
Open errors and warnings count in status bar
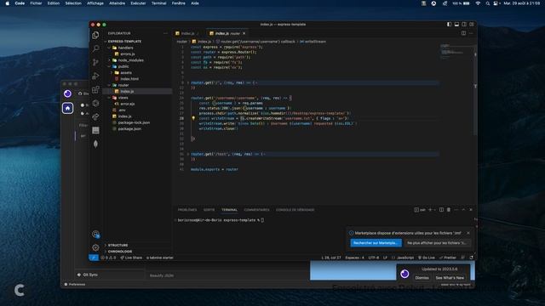click(x=108, y=258)
